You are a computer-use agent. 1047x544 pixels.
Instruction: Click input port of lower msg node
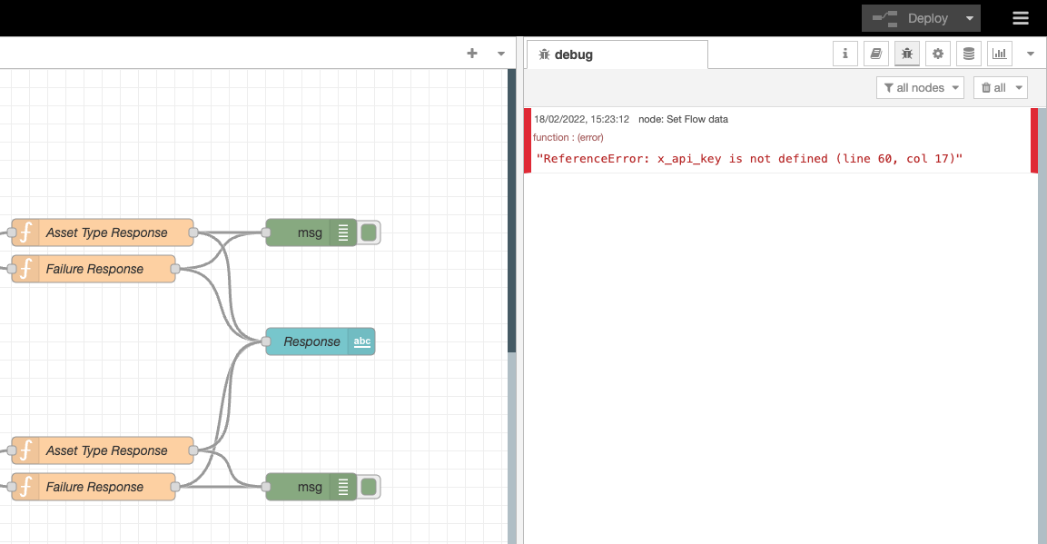tap(266, 487)
